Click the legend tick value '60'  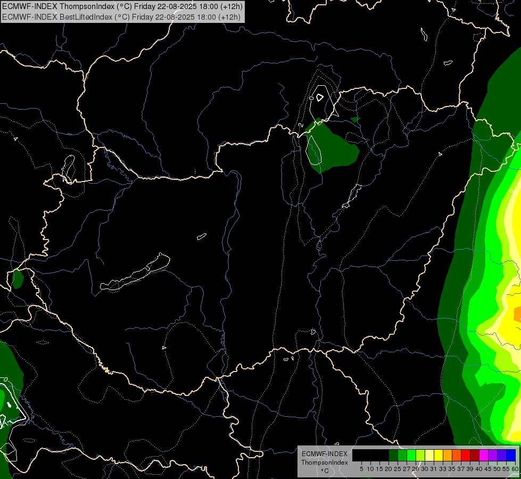515,469
